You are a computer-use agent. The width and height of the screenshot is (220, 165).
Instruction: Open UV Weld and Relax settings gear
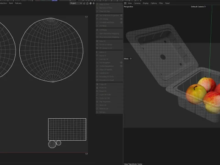pyautogui.click(x=121, y=22)
